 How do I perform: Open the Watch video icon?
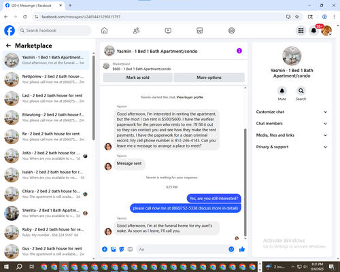coord(168,31)
